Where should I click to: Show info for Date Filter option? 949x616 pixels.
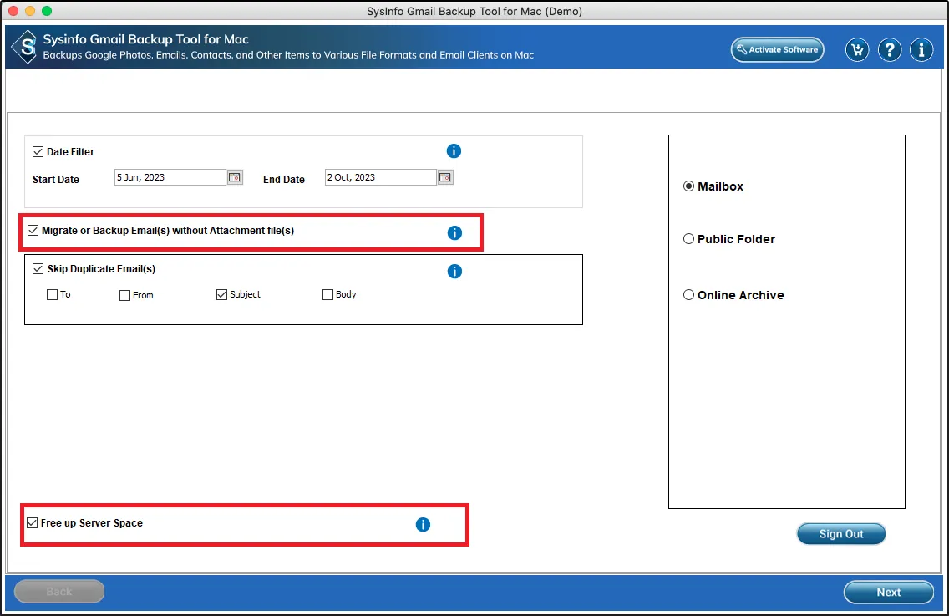(454, 150)
